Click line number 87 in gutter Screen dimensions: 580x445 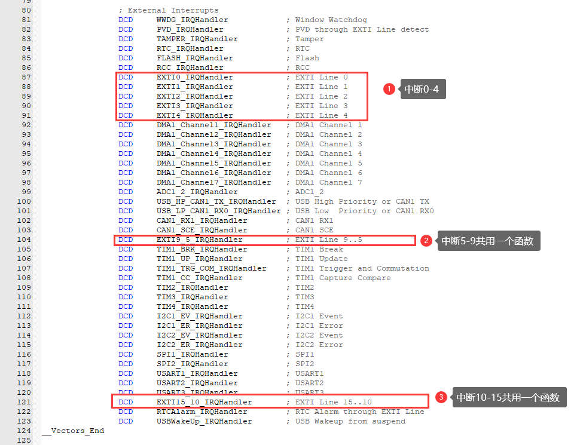coord(26,78)
